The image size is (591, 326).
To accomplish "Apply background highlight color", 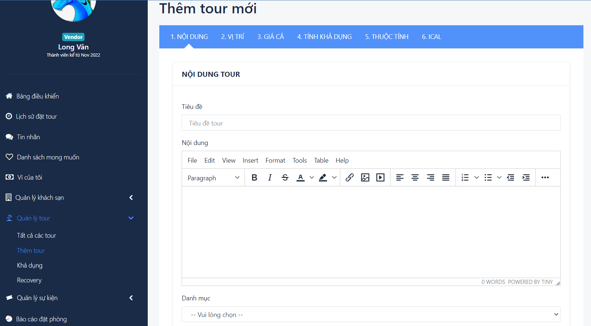I will 323,177.
